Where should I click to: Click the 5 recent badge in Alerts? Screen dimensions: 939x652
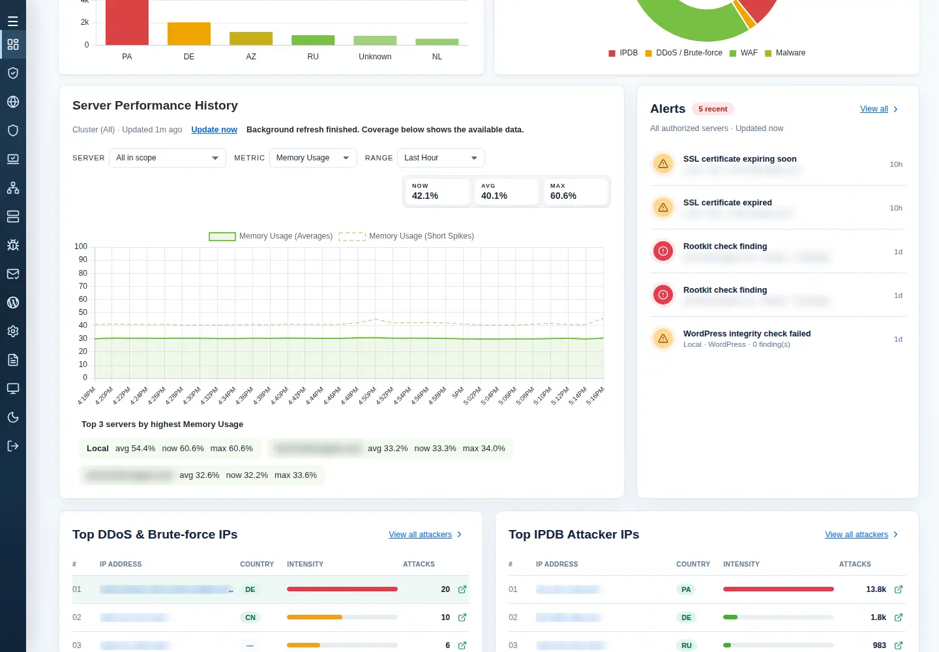point(713,109)
